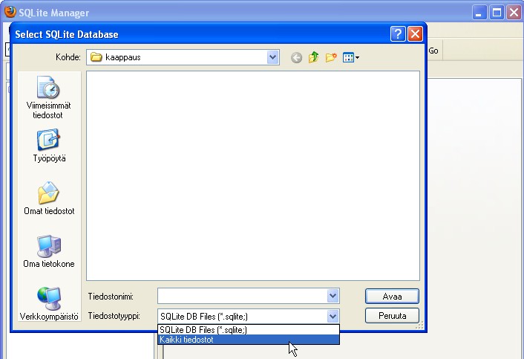The image size is (524, 359).
Task: Maximize the SQLite Manager window
Action: pyautogui.click(x=497, y=13)
